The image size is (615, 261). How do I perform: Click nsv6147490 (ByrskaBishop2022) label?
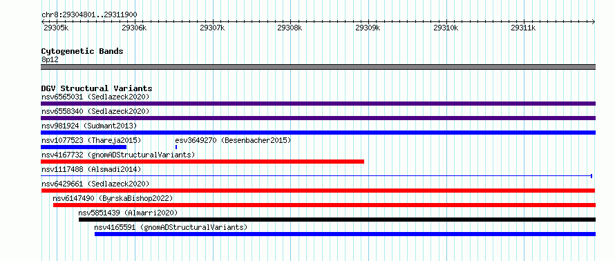point(113,198)
